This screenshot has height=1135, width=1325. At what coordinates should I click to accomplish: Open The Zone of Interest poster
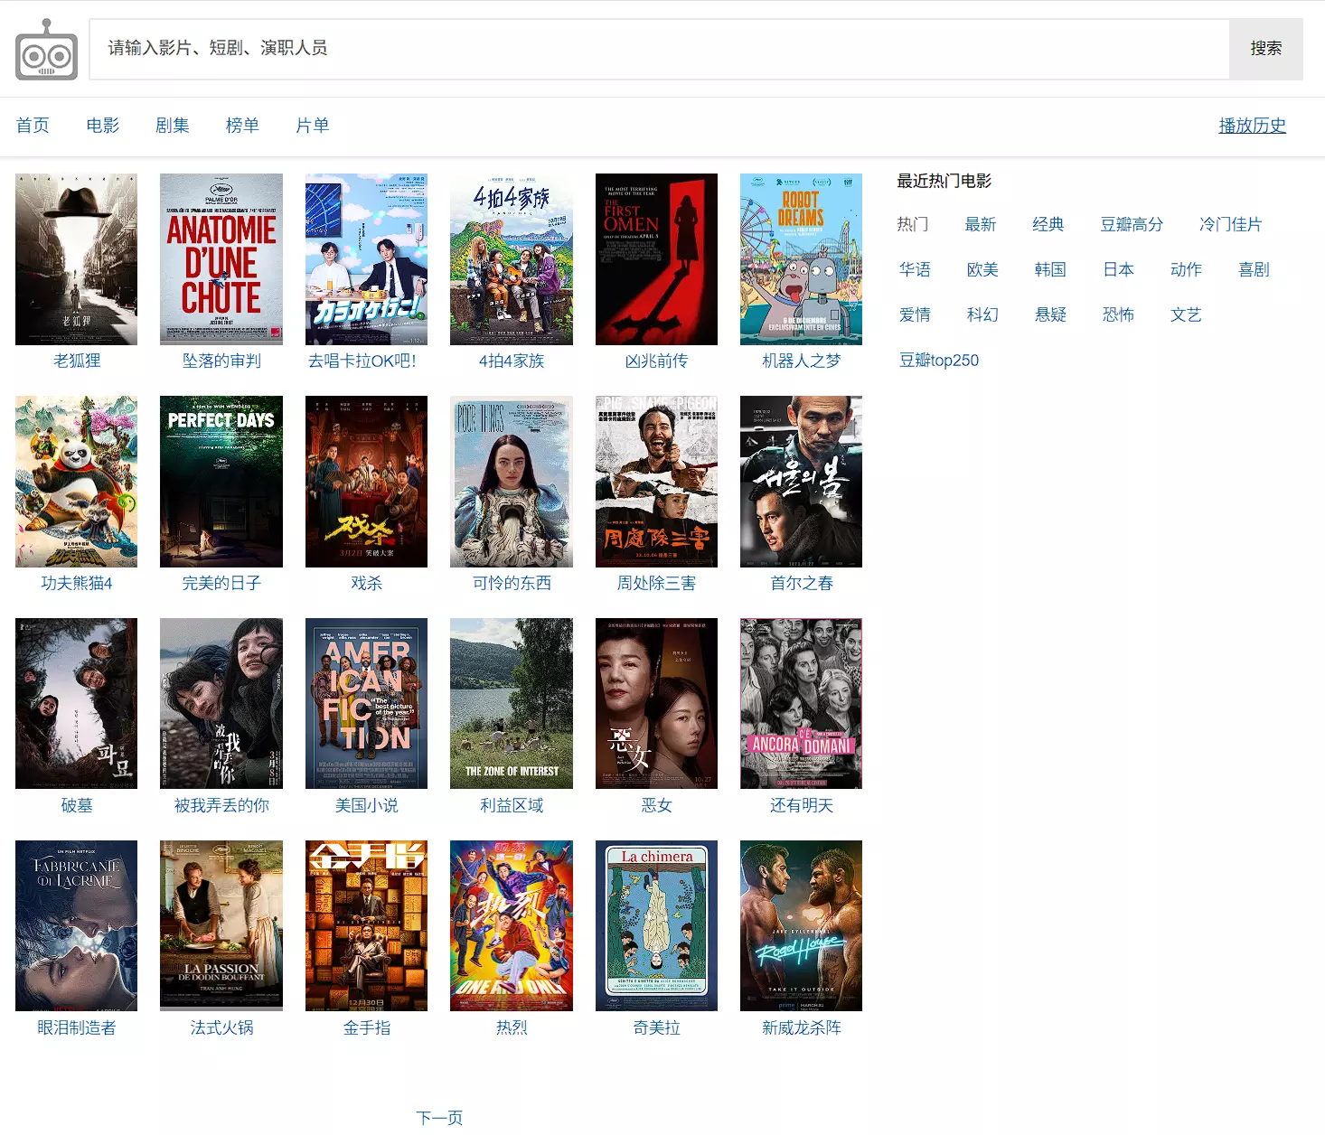pyautogui.click(x=512, y=704)
